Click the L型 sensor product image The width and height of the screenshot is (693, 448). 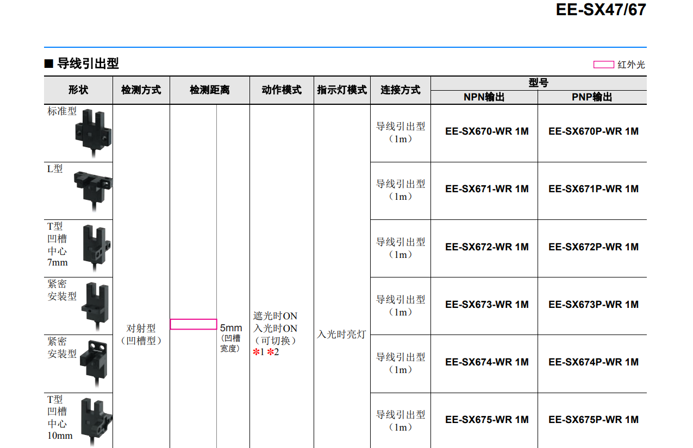click(93, 192)
